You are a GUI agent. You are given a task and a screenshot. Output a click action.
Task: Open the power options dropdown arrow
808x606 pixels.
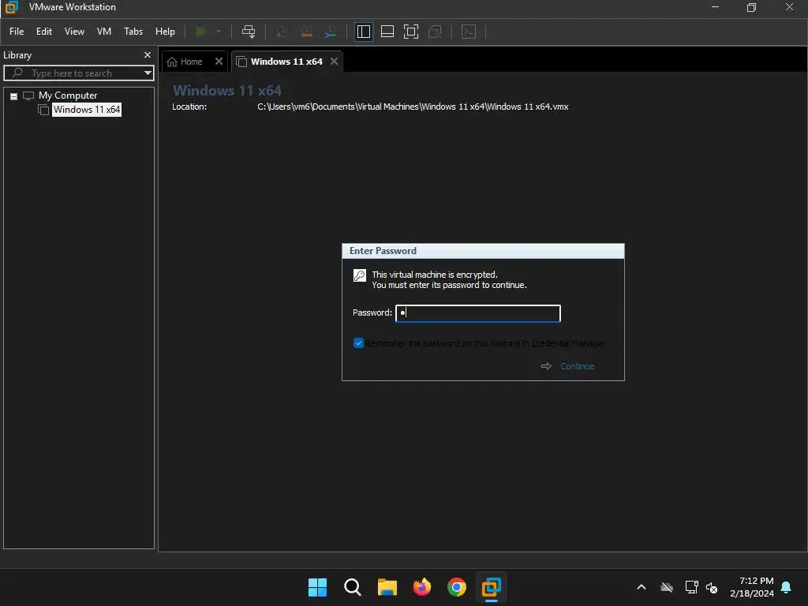[x=219, y=32]
